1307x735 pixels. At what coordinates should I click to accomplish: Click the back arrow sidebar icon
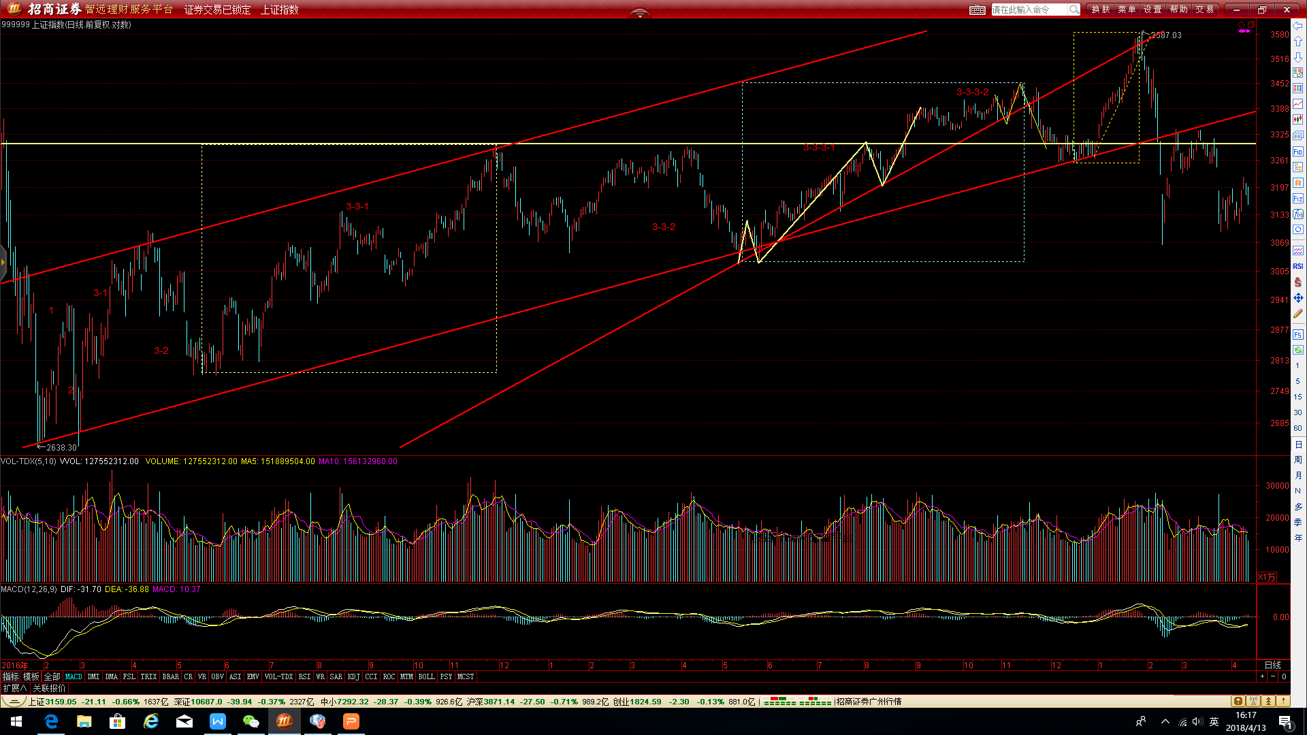point(1298,26)
